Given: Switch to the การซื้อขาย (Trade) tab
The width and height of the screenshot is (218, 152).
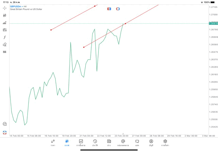Looking at the screenshot, I should coord(81,142).
